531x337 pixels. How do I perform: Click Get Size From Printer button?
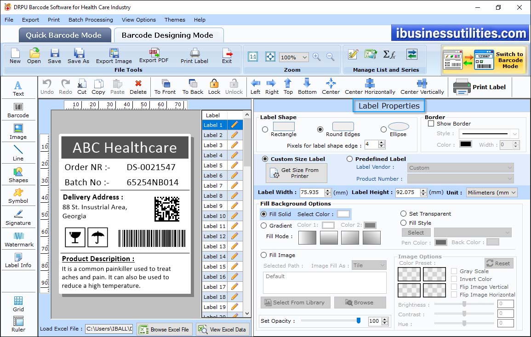(x=297, y=173)
